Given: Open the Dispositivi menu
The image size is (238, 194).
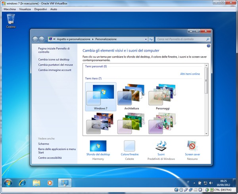Looking at the screenshot, I should (40, 9).
